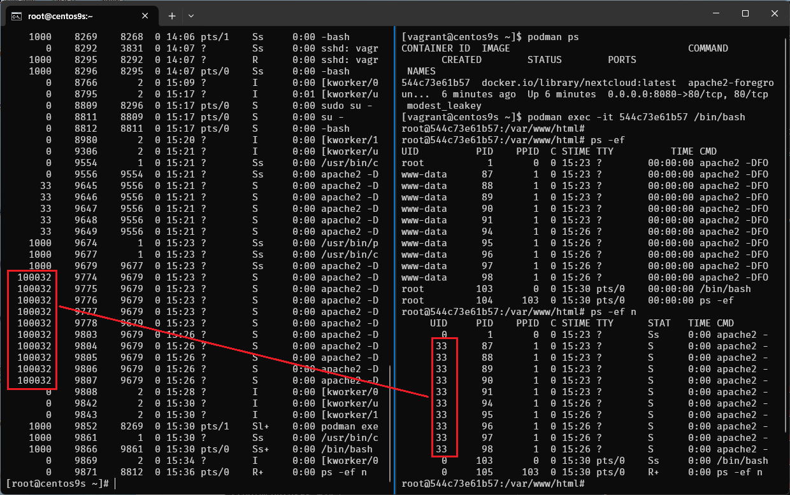Minimize the terminal window
The height and width of the screenshot is (495, 790).
[715, 14]
